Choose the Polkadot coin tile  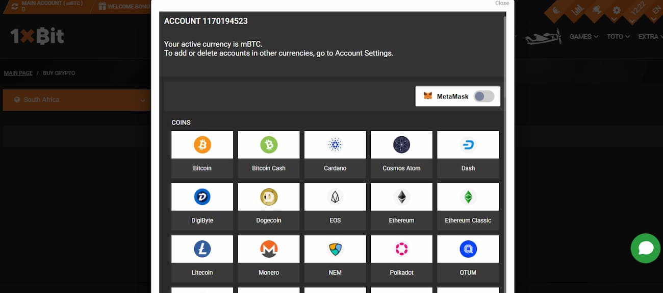[x=401, y=258]
